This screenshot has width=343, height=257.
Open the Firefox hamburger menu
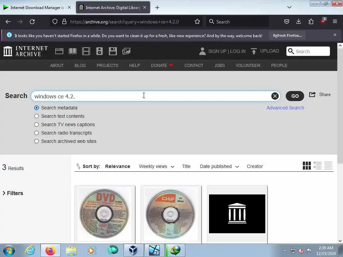click(x=335, y=21)
